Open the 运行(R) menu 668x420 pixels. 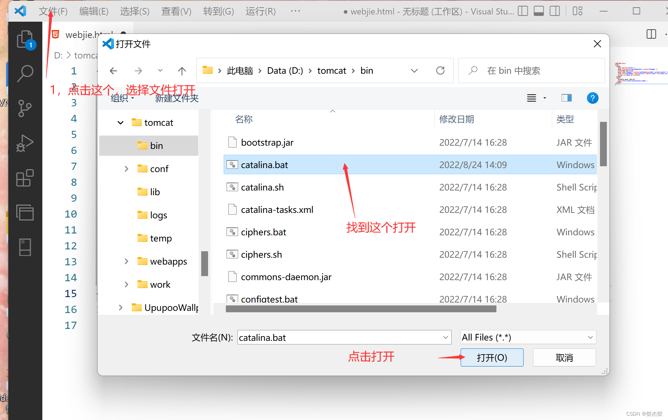pyautogui.click(x=261, y=11)
